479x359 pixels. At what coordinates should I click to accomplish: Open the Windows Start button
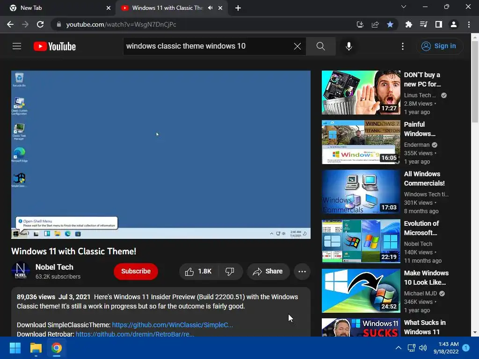(15, 348)
